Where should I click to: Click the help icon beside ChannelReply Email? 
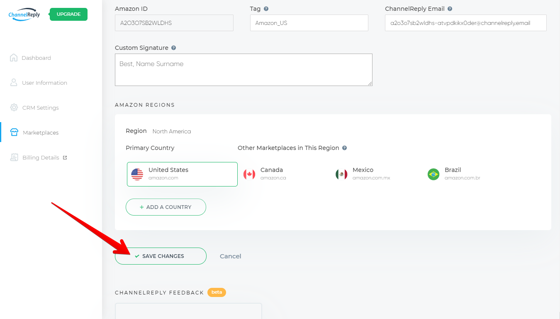pos(450,9)
